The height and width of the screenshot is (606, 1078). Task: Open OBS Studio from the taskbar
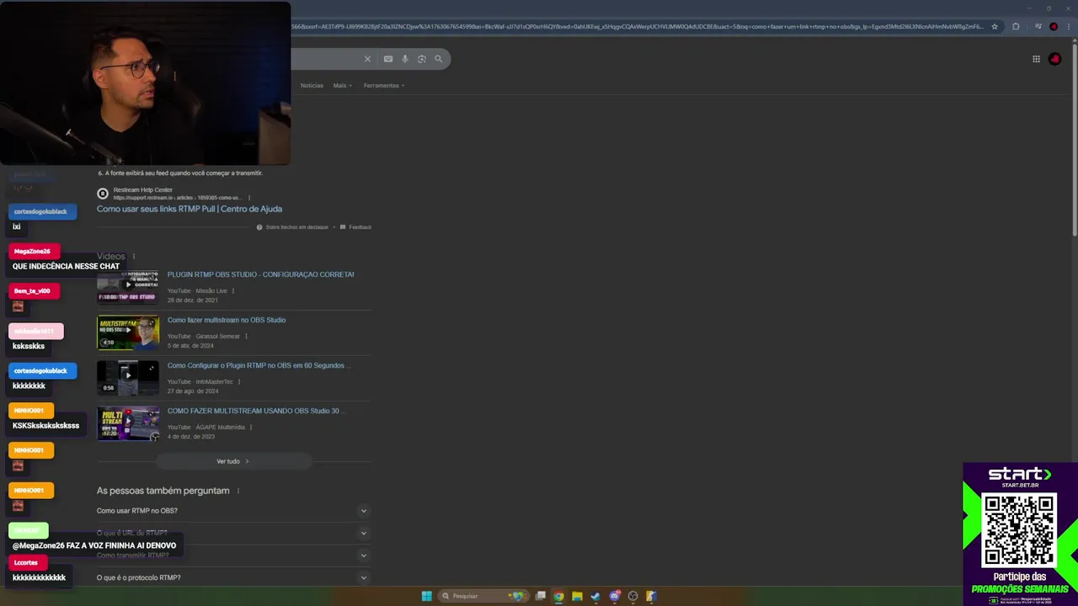633,596
